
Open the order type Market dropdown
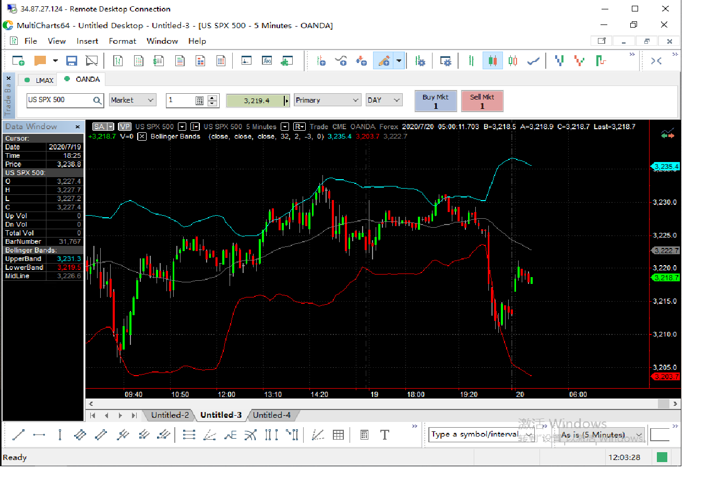point(133,100)
